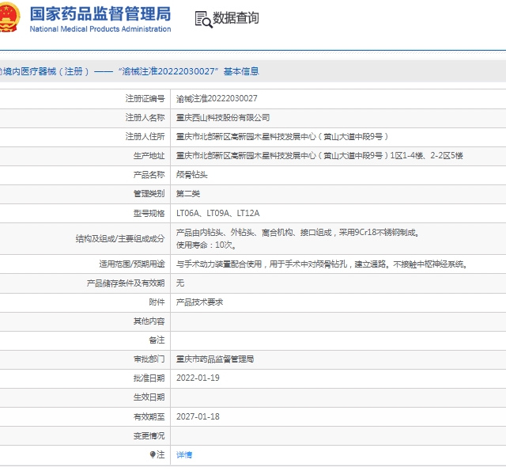Click the 备注 label

(157, 340)
